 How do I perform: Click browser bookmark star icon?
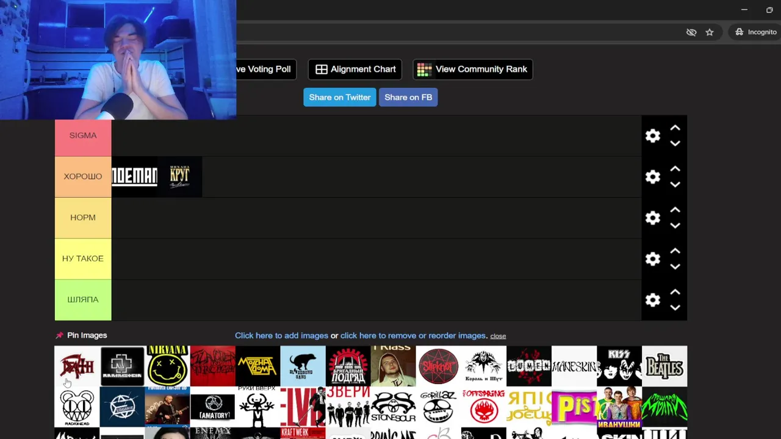pos(710,32)
